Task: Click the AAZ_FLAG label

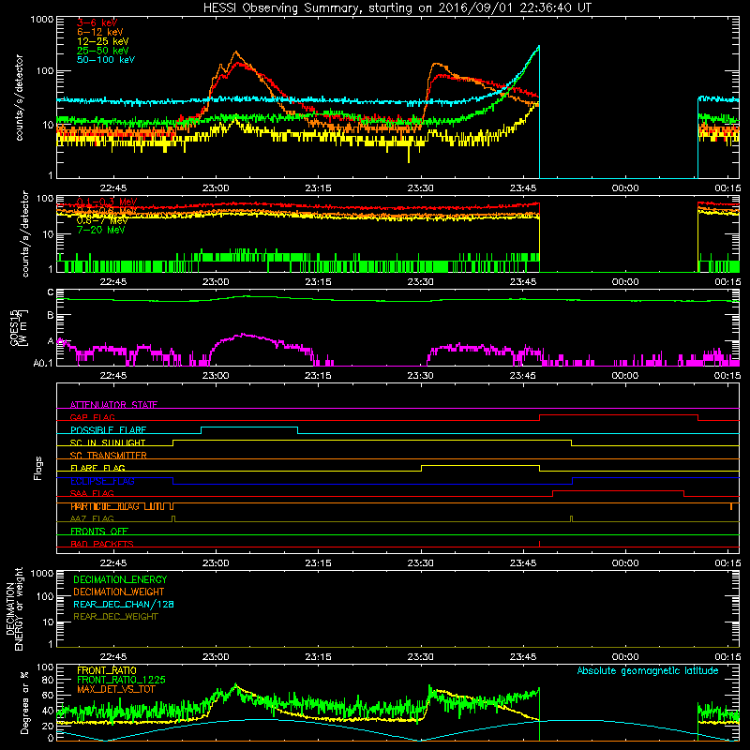Action: pyautogui.click(x=92, y=519)
